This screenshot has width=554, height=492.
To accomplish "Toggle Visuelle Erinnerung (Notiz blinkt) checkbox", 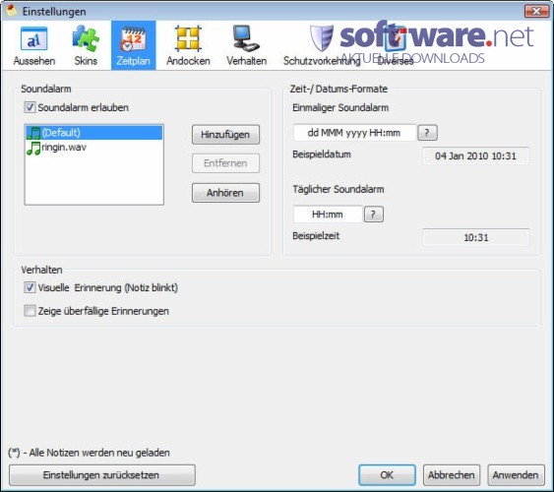I will [30, 287].
